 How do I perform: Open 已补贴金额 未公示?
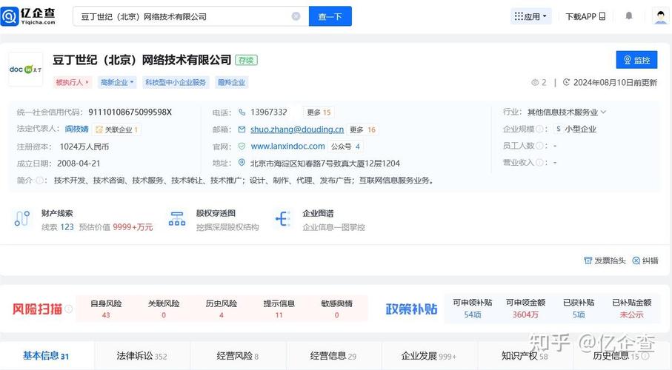632,309
